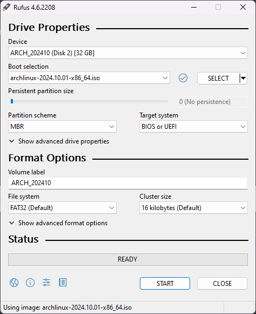Click the About information icon
256x314 pixels.
(x=30, y=283)
